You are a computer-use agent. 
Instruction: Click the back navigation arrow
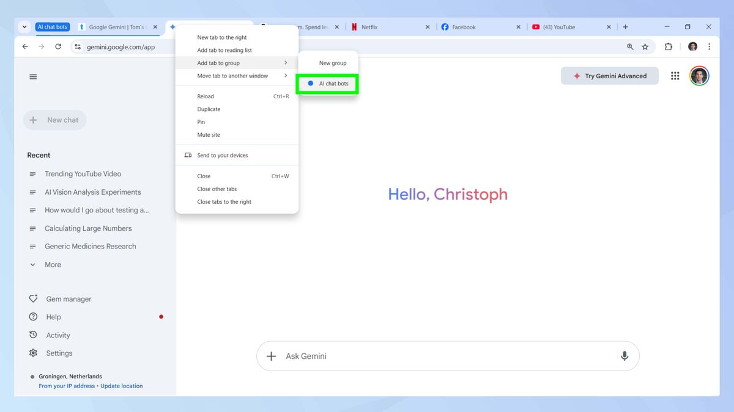(24, 46)
